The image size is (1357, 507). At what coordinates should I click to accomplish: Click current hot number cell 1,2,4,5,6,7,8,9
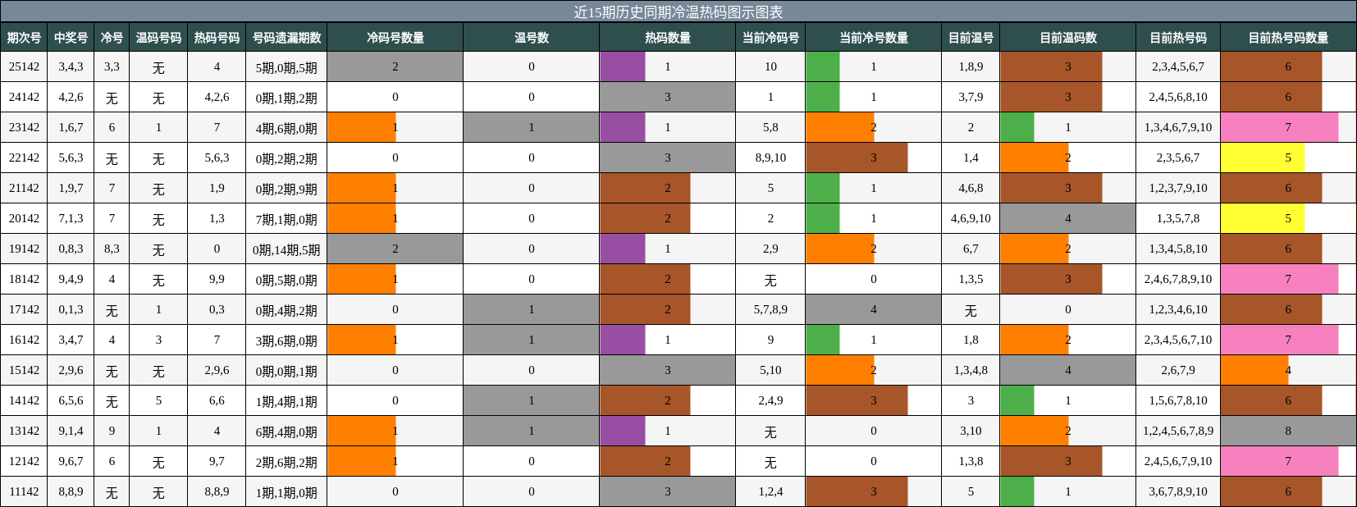point(1178,431)
